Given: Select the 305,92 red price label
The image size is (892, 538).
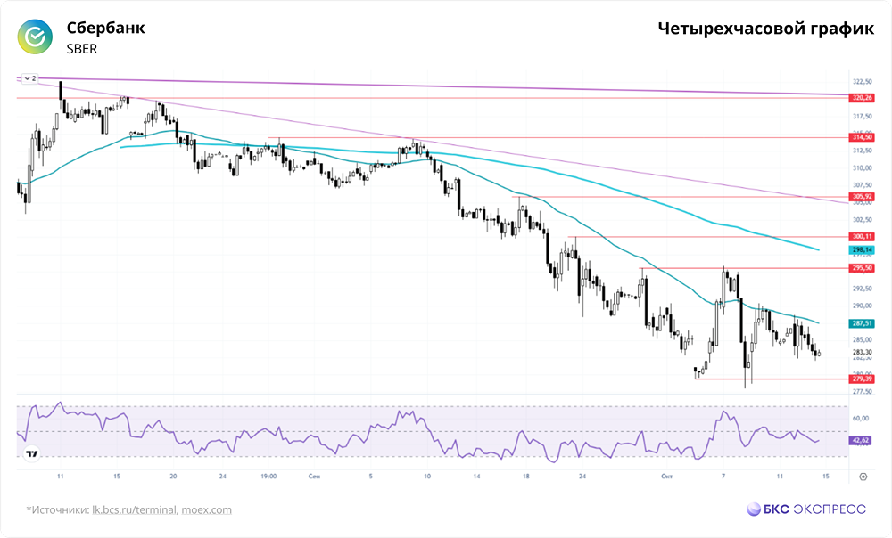Looking at the screenshot, I should (862, 197).
